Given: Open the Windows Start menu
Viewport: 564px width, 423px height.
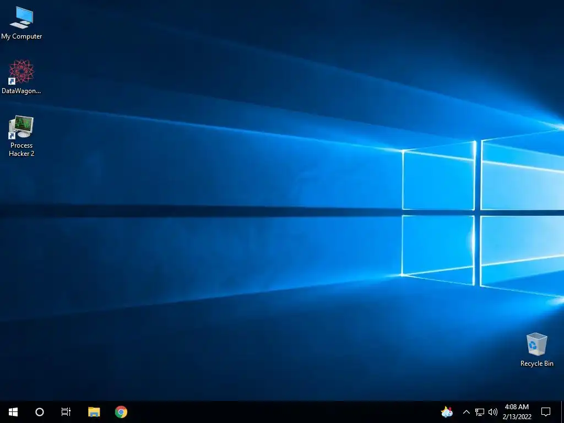Looking at the screenshot, I should (13, 412).
